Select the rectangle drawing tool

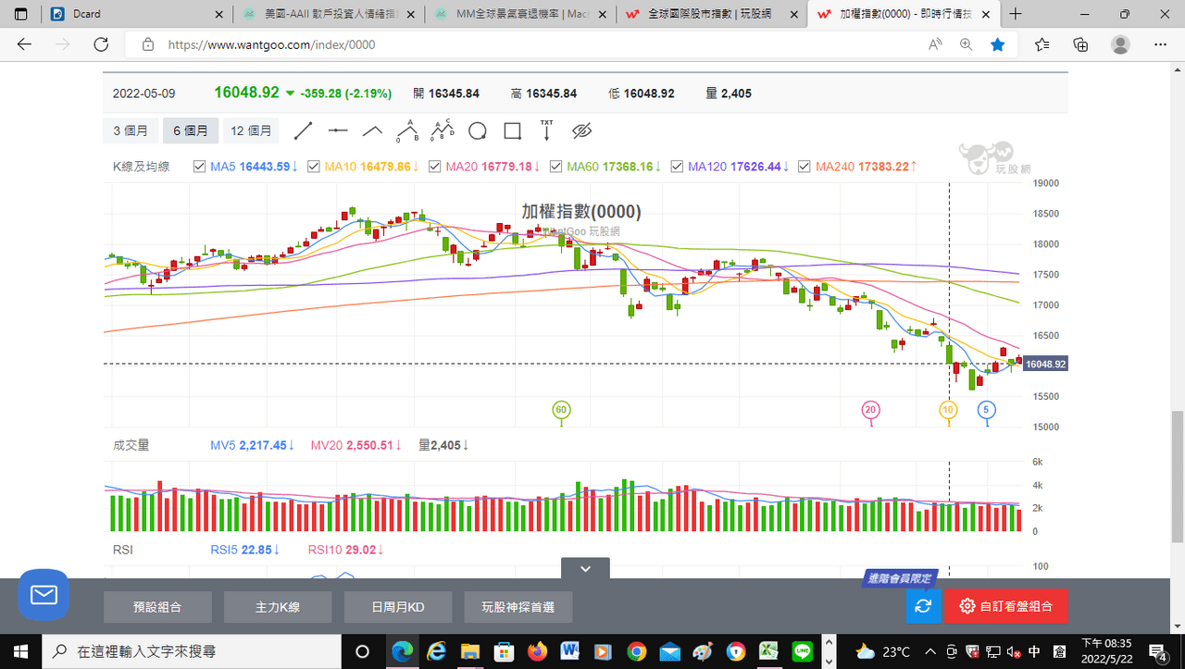[x=512, y=131]
